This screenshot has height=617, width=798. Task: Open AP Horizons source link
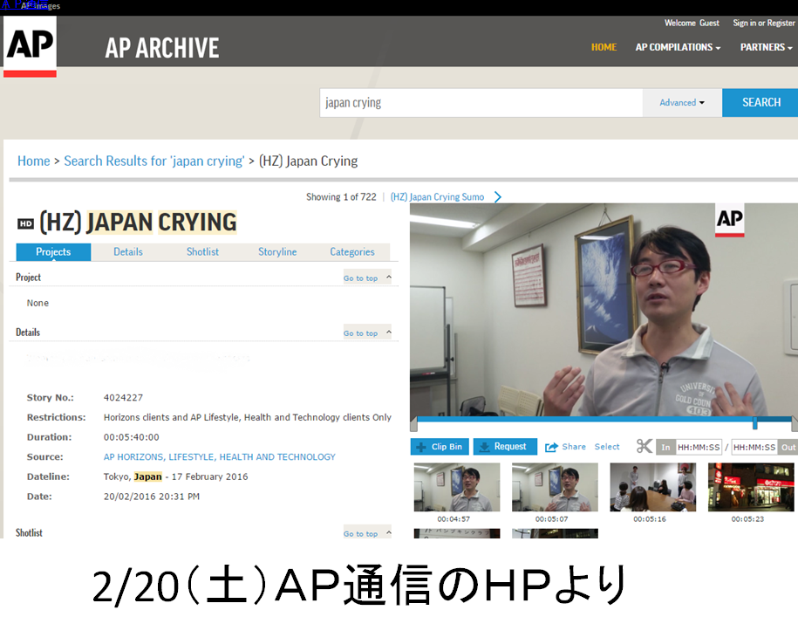[x=220, y=456]
